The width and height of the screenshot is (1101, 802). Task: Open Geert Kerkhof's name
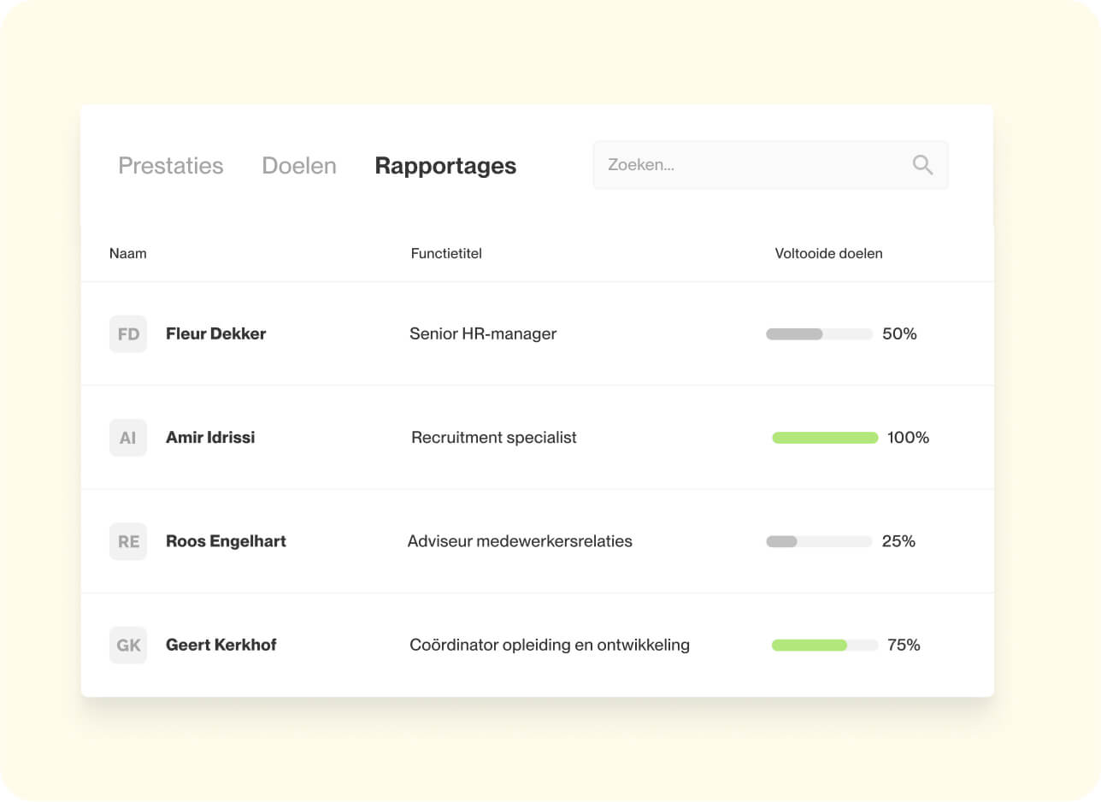221,645
